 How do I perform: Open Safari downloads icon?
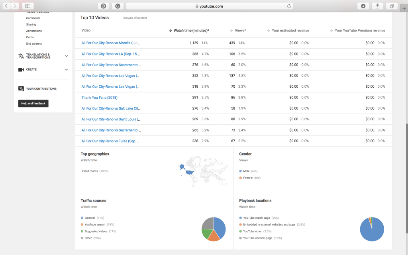[363, 6]
